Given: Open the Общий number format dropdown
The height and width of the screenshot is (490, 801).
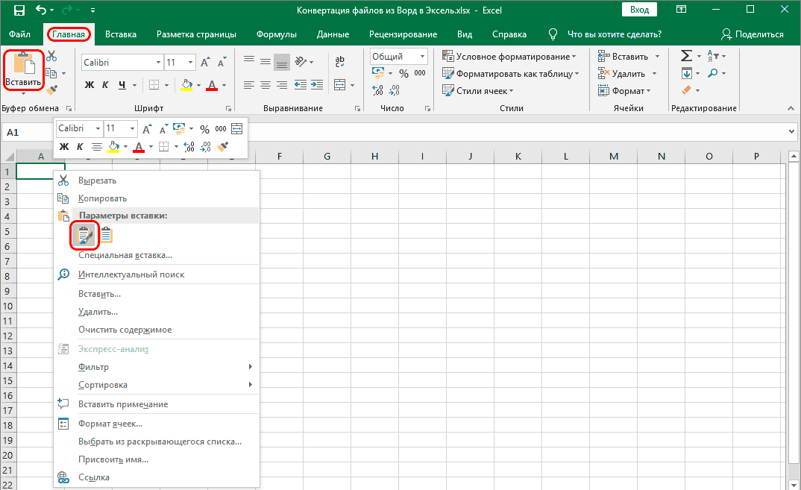Looking at the screenshot, I should pos(398,56).
